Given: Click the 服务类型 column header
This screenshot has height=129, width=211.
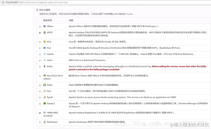Looking at the screenshot, I should click(x=48, y=20).
